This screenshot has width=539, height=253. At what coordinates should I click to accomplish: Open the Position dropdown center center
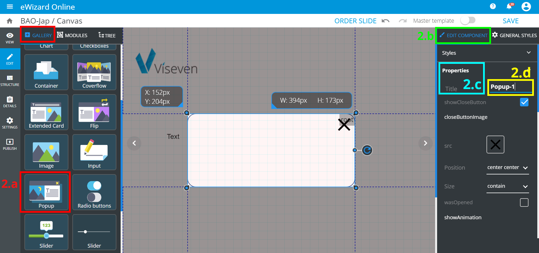(507, 168)
